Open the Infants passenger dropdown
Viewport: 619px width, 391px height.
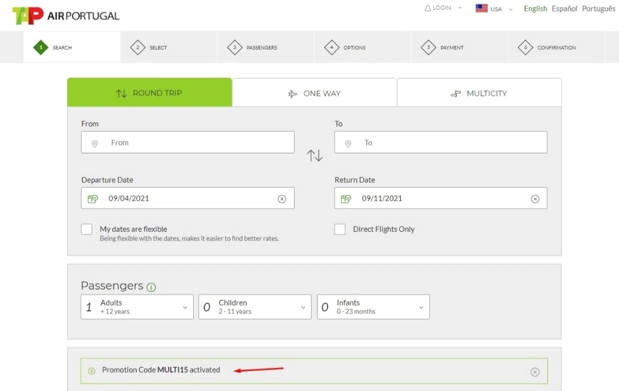373,307
